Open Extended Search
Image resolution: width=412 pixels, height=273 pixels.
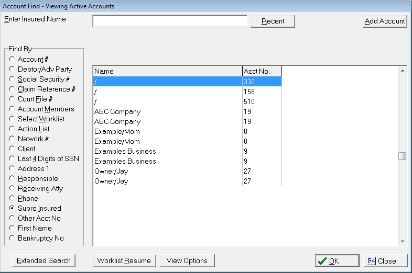[x=44, y=260]
